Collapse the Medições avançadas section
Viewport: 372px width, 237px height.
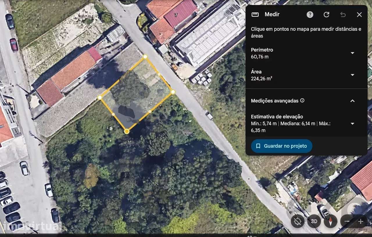(x=353, y=101)
